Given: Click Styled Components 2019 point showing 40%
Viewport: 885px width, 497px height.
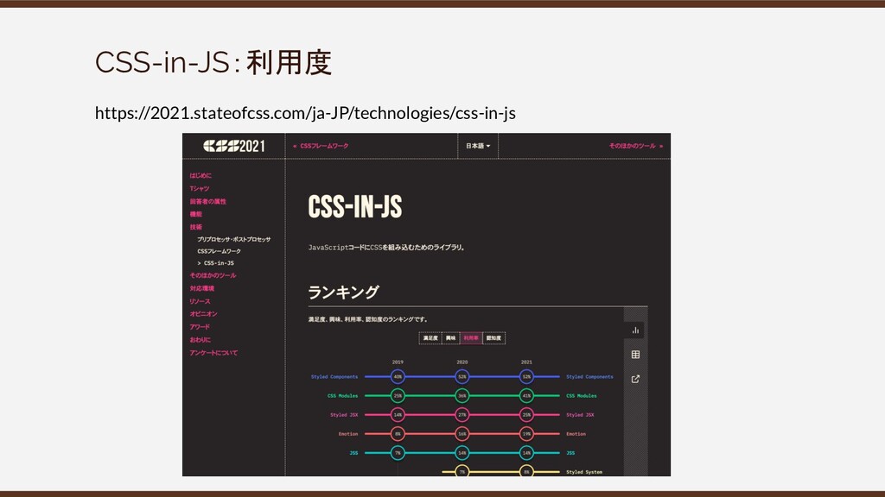Looking at the screenshot, I should (x=398, y=376).
